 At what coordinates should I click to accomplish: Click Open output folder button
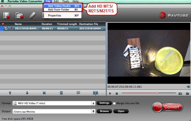(121, 111)
